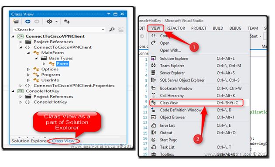The image size is (275, 167).
Task: Select the Options class
Action: pyautogui.click(x=50, y=69)
